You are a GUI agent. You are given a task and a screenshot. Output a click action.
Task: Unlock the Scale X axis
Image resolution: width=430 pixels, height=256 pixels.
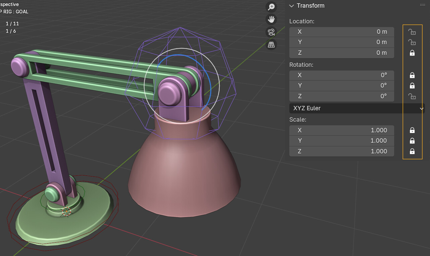412,130
